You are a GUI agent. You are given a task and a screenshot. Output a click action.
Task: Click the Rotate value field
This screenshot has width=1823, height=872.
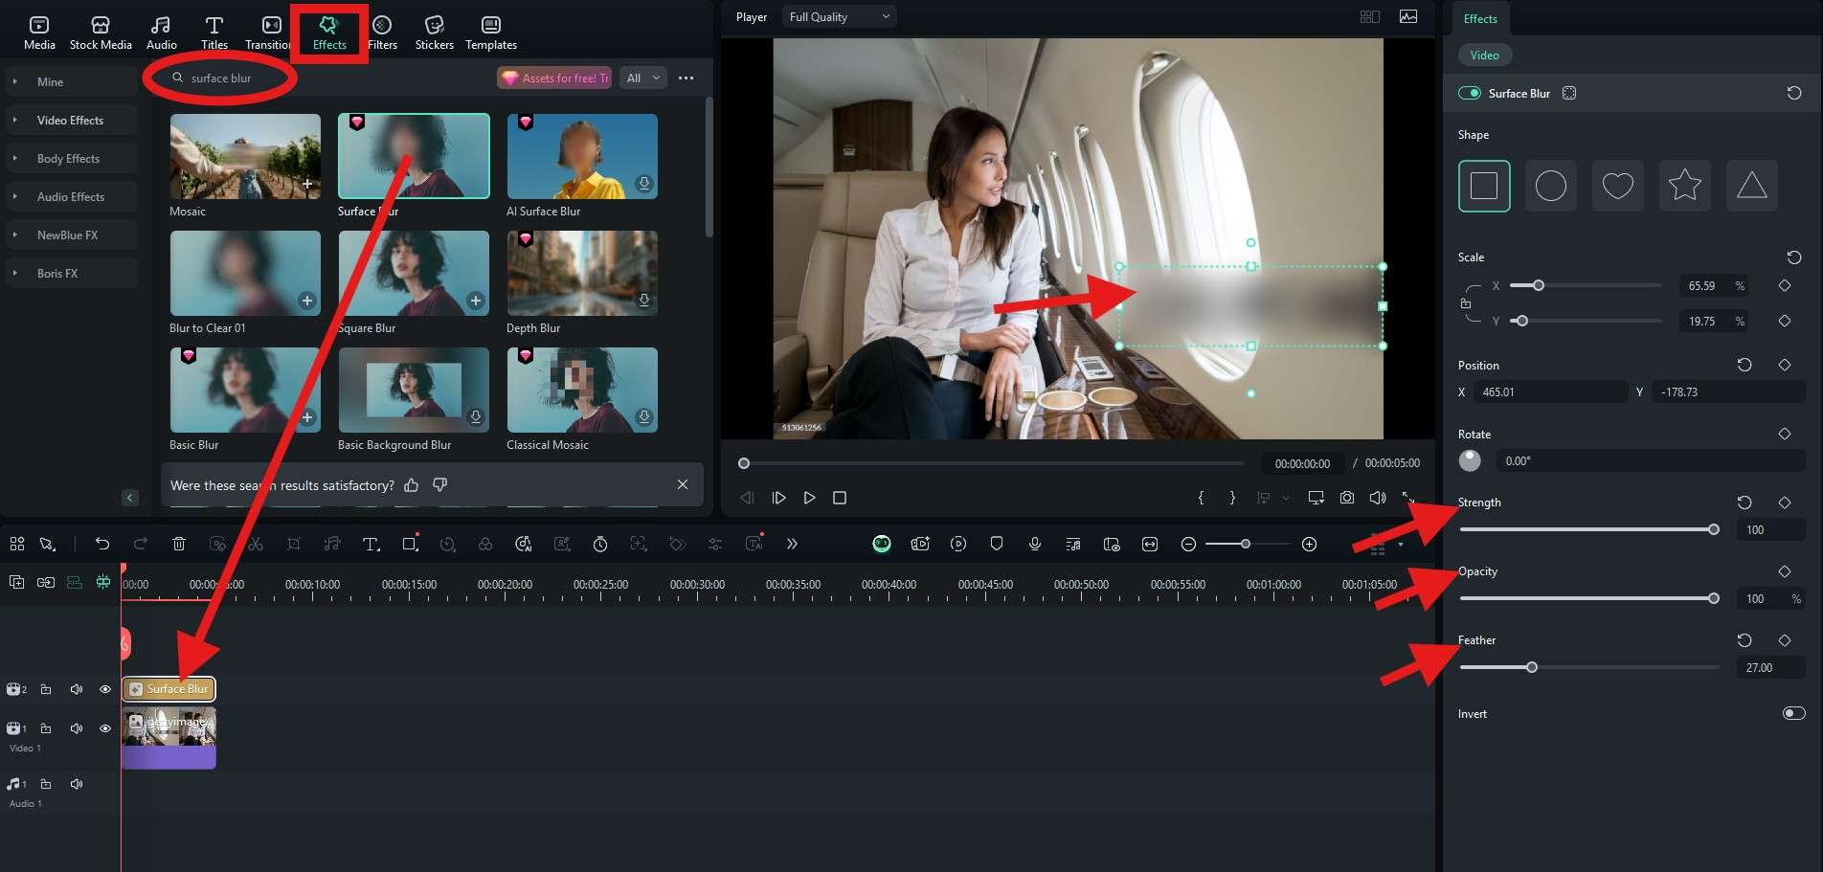pos(1650,461)
